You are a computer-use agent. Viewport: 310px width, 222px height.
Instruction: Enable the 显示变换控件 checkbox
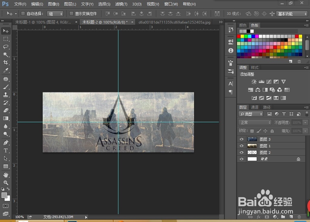click(71, 14)
